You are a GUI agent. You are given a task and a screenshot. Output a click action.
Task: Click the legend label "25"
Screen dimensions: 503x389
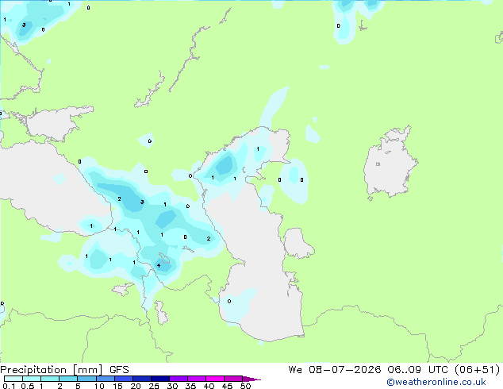click(154, 386)
